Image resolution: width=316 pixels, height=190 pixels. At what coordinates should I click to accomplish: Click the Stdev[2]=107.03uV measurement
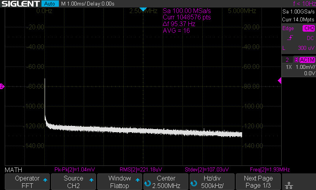(x=207, y=169)
